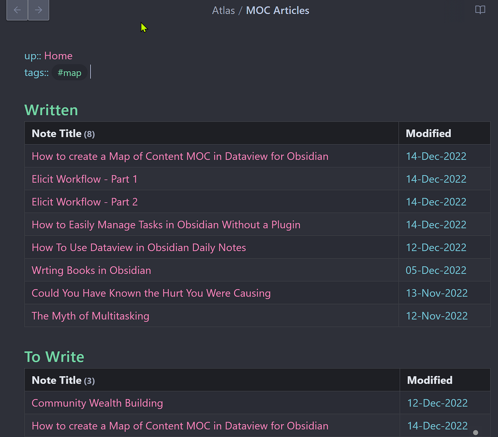Click the Modified column header
Viewport: 498px width, 437px height.
coord(428,133)
